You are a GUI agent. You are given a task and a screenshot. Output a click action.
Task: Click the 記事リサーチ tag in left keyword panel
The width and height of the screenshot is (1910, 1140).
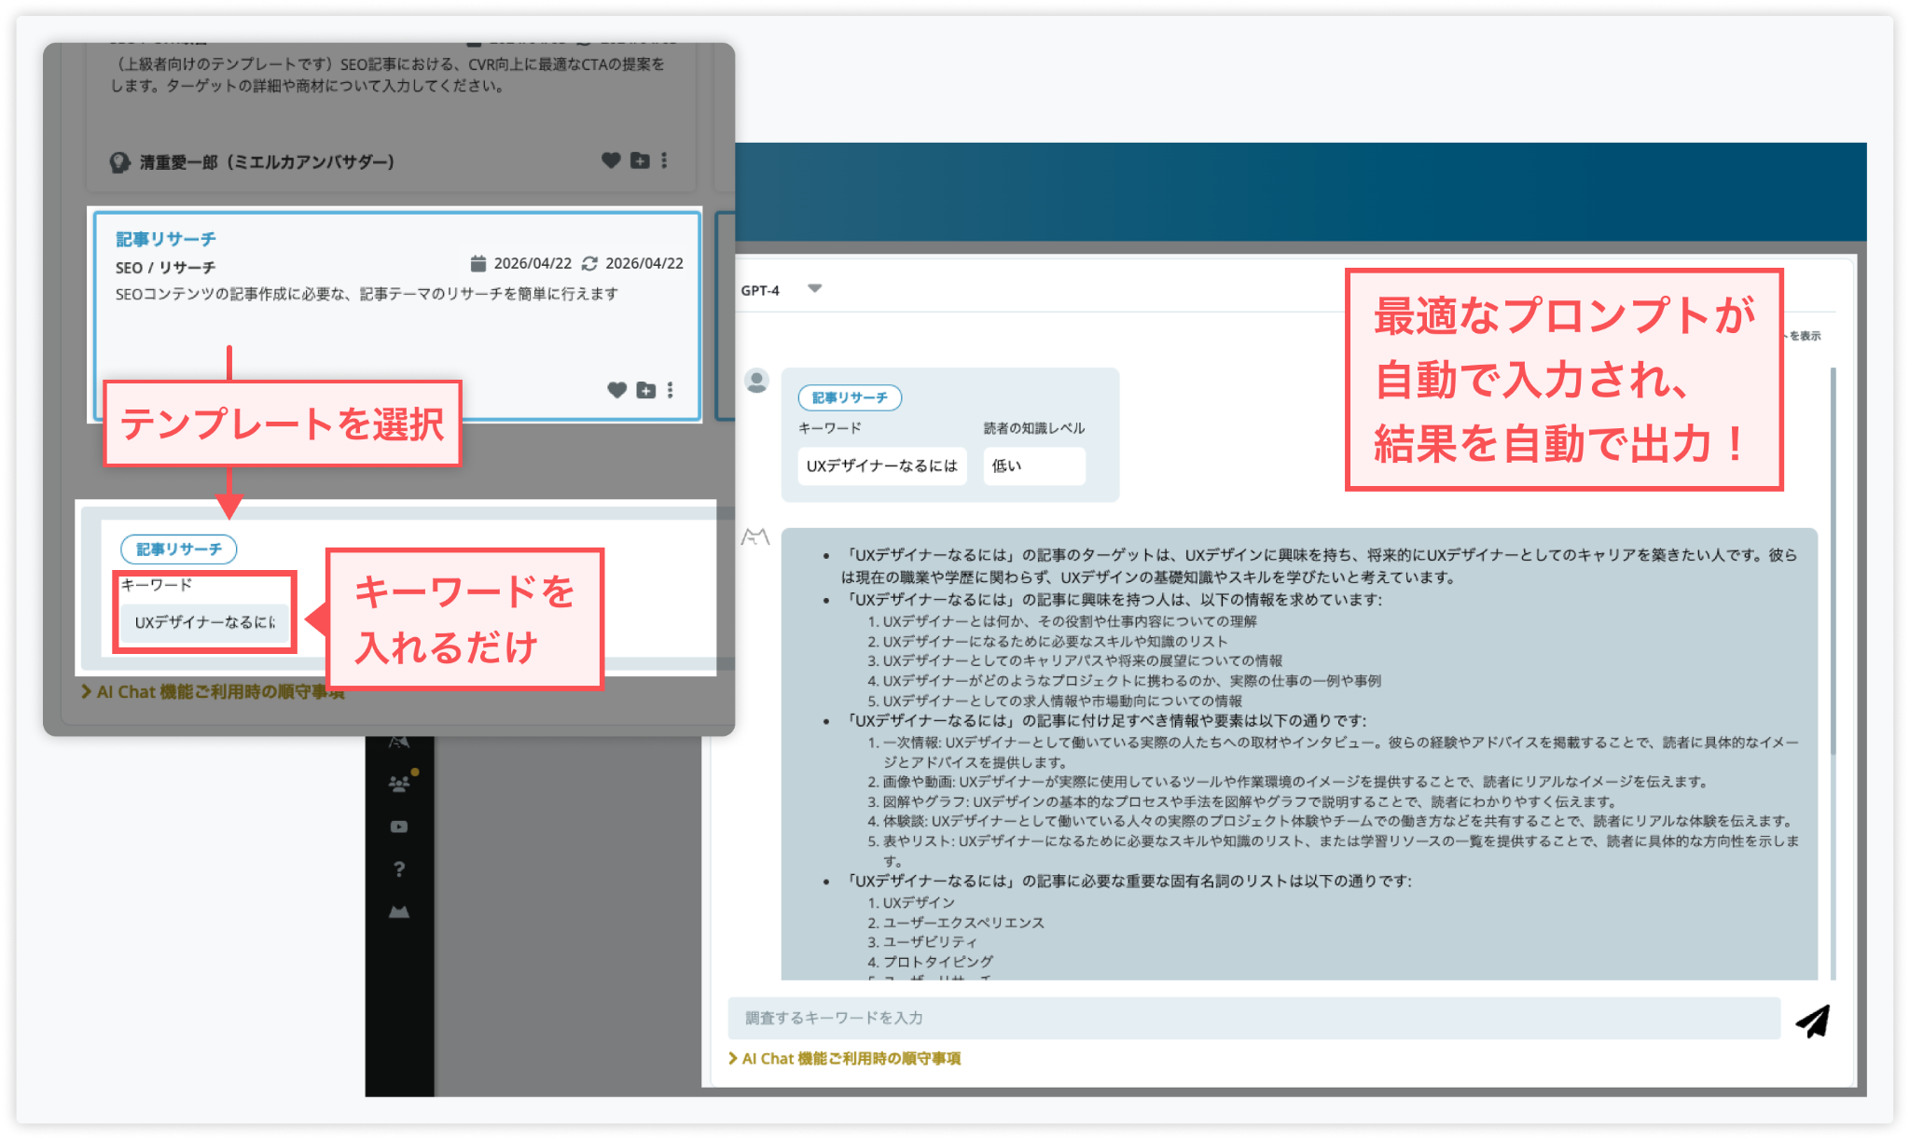click(x=178, y=549)
